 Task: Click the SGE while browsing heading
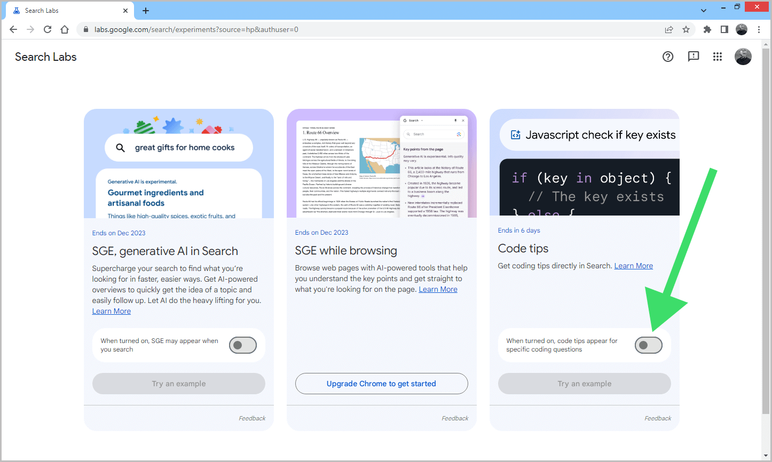tap(346, 251)
